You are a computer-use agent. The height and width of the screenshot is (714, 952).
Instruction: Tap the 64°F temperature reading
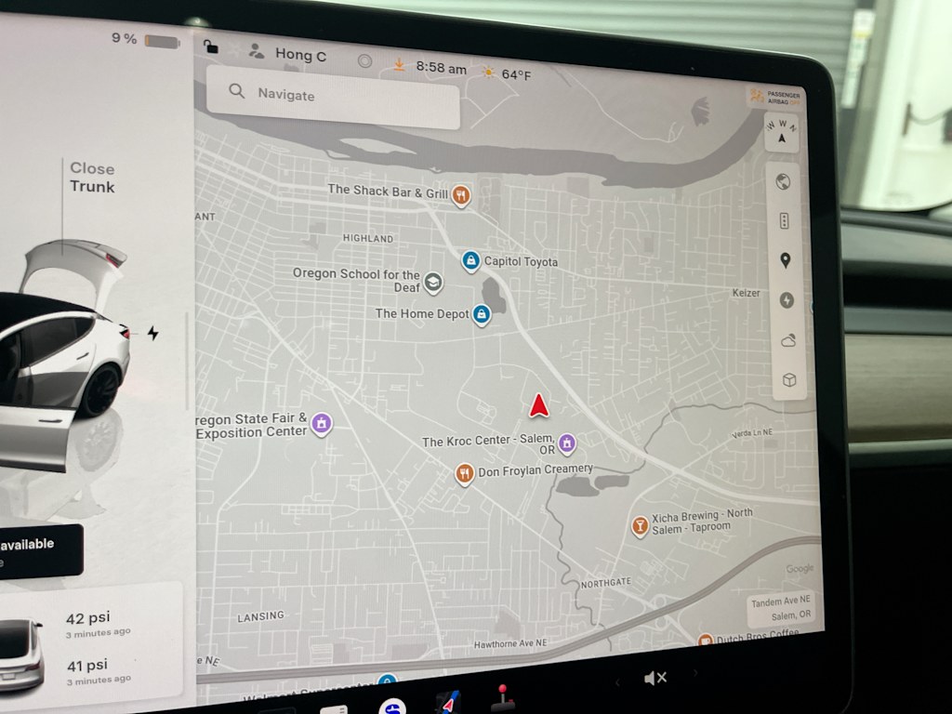pyautogui.click(x=516, y=74)
